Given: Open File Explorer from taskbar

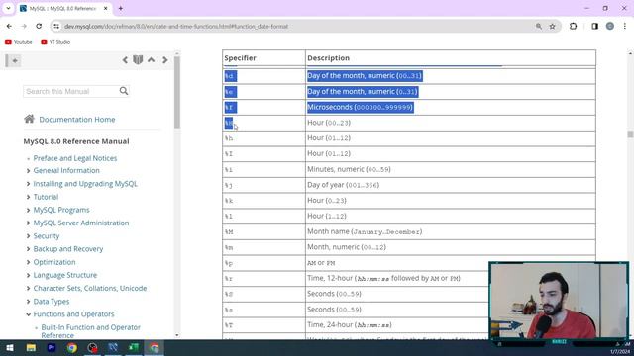Looking at the screenshot, I should (31, 347).
